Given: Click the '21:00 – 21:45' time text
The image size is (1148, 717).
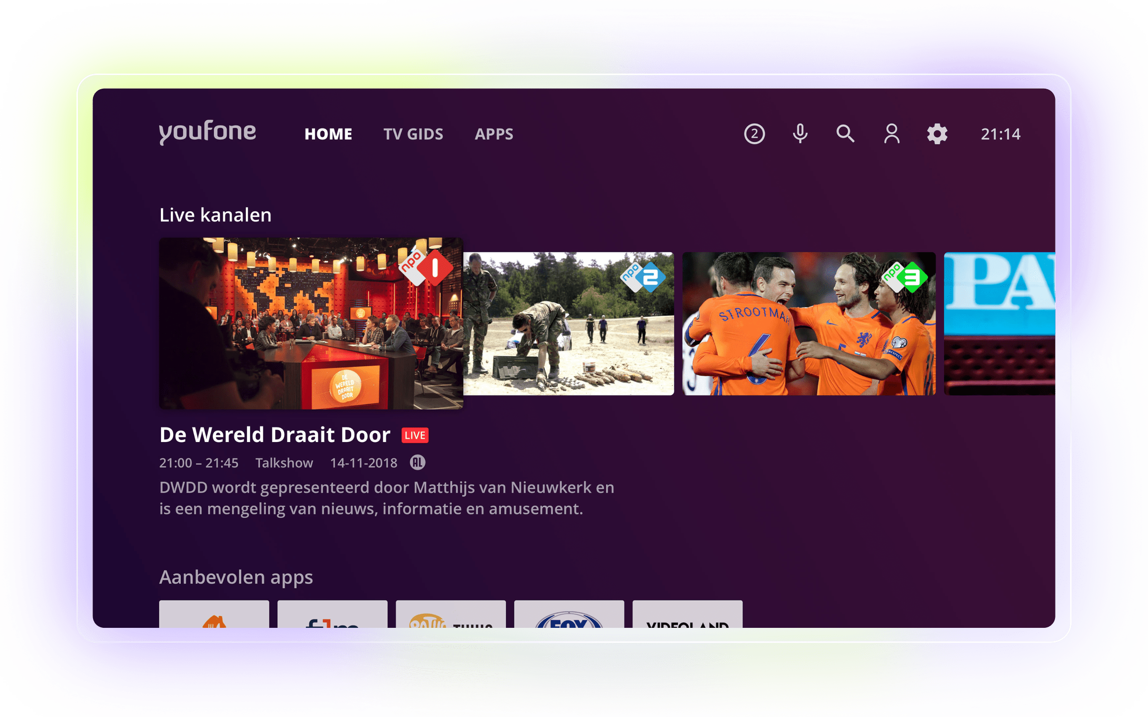Looking at the screenshot, I should pos(199,463).
